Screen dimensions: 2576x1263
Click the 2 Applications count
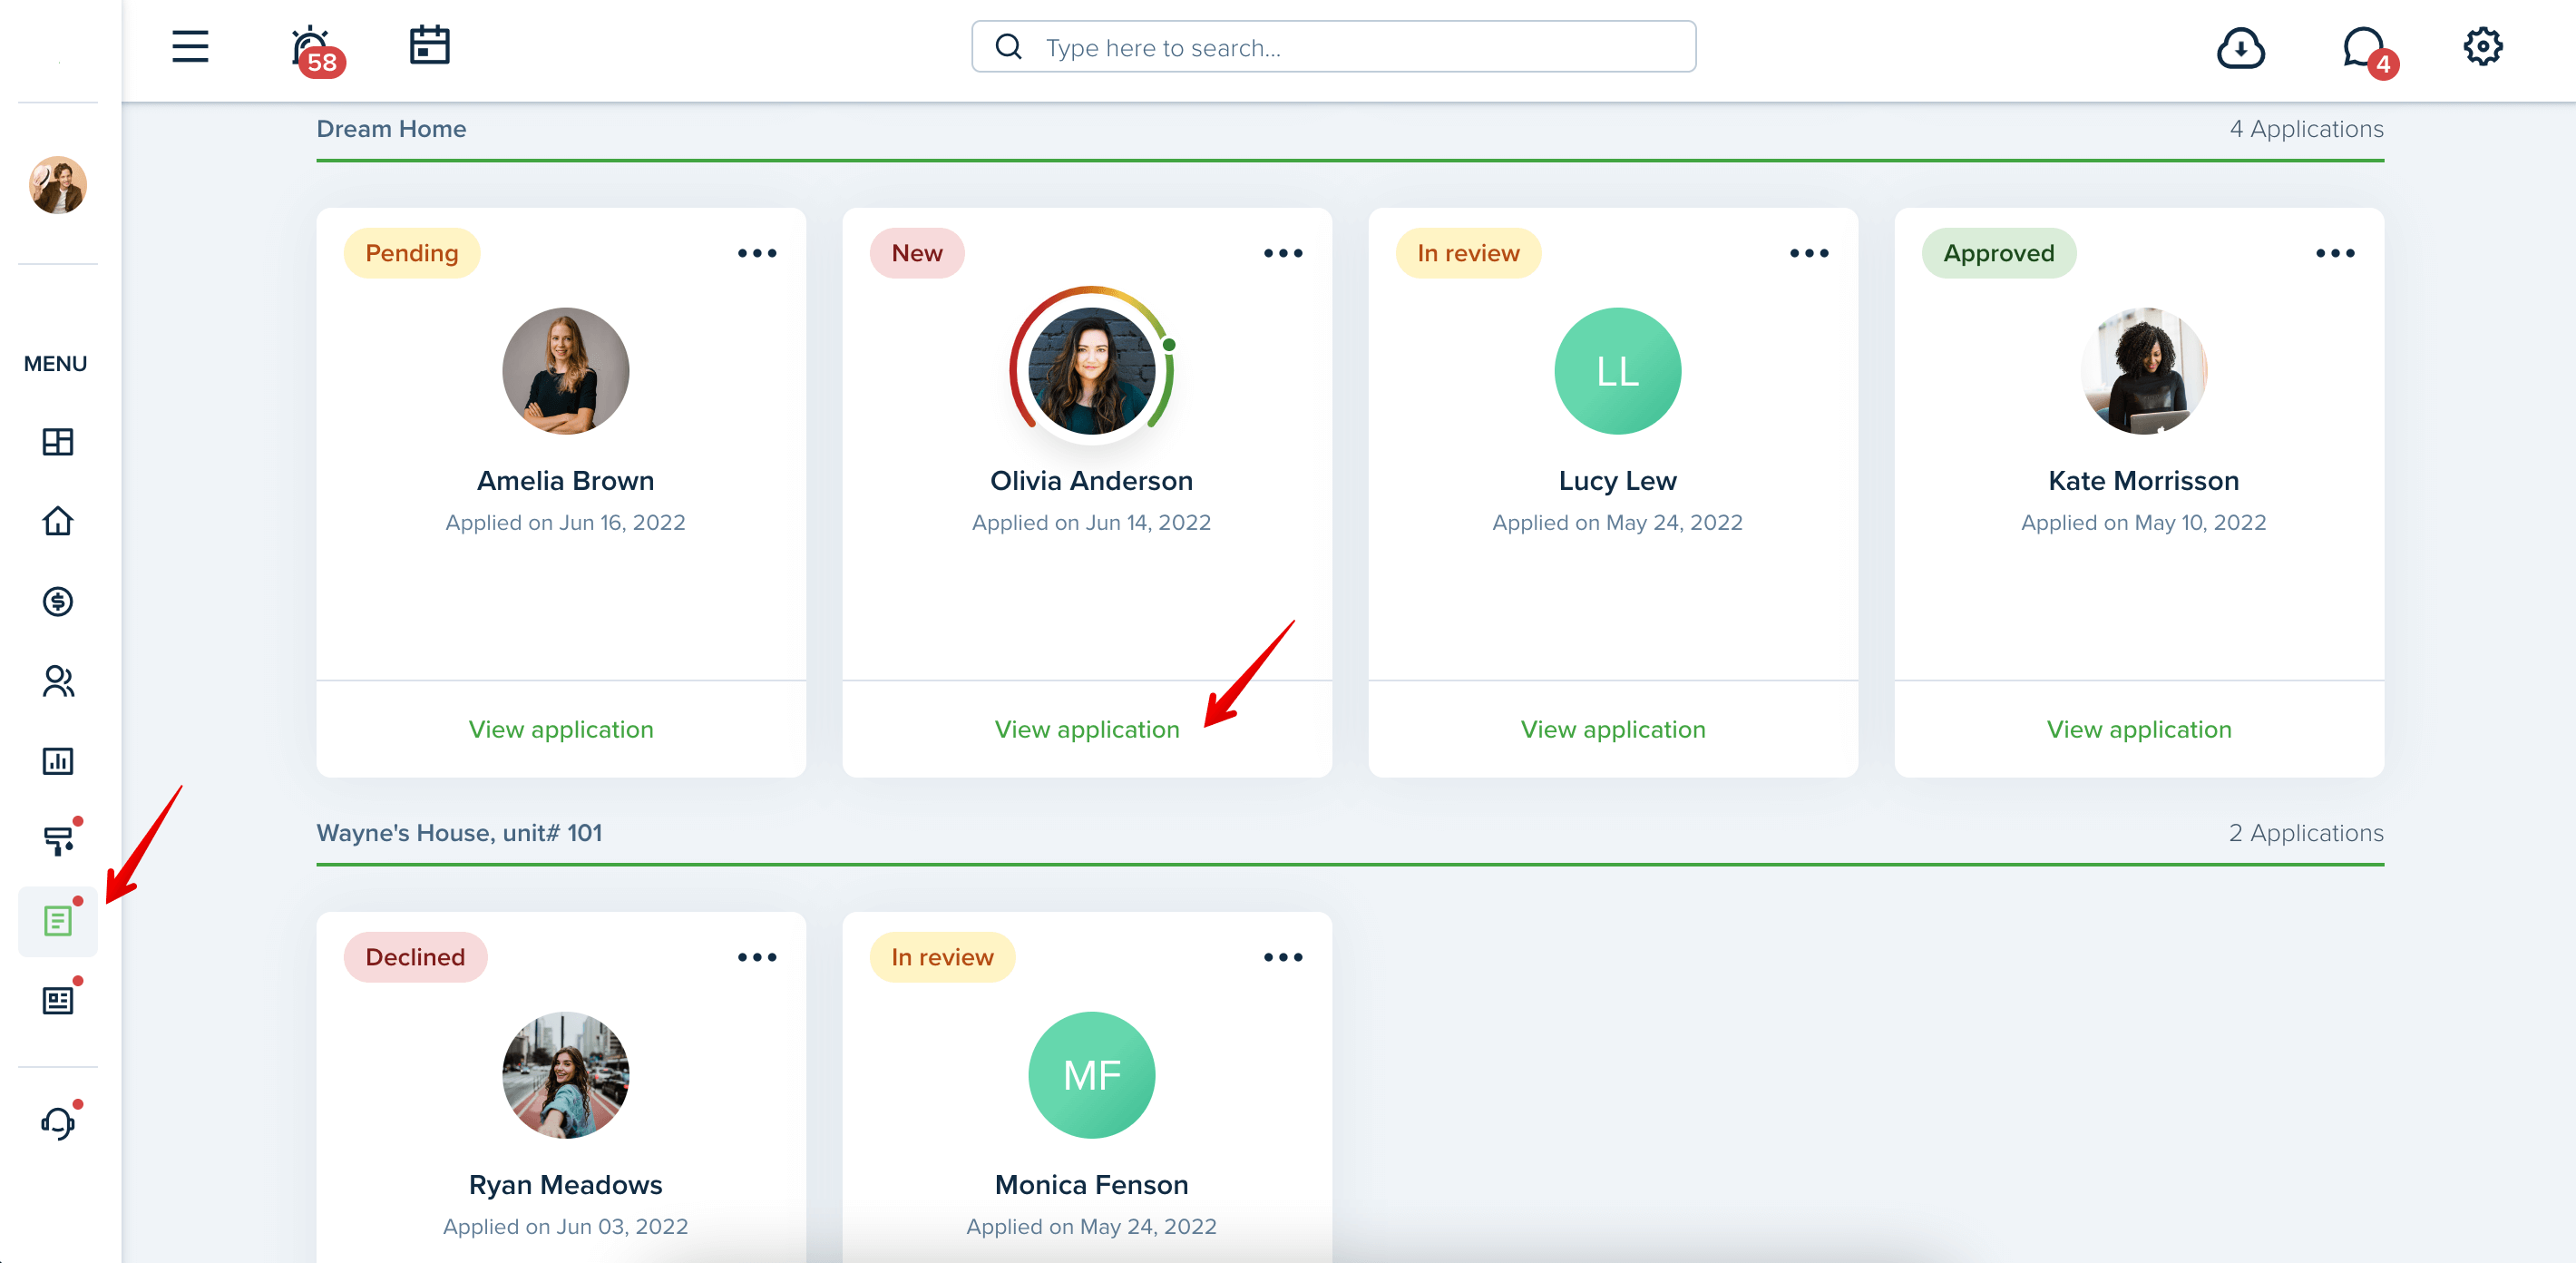click(2306, 833)
